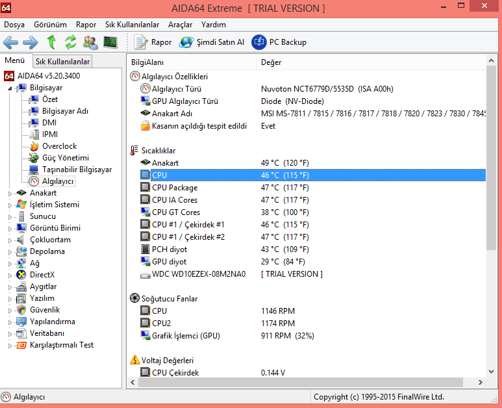
Task: Expand the Görüntü Birimi tree node
Action: coord(10,229)
